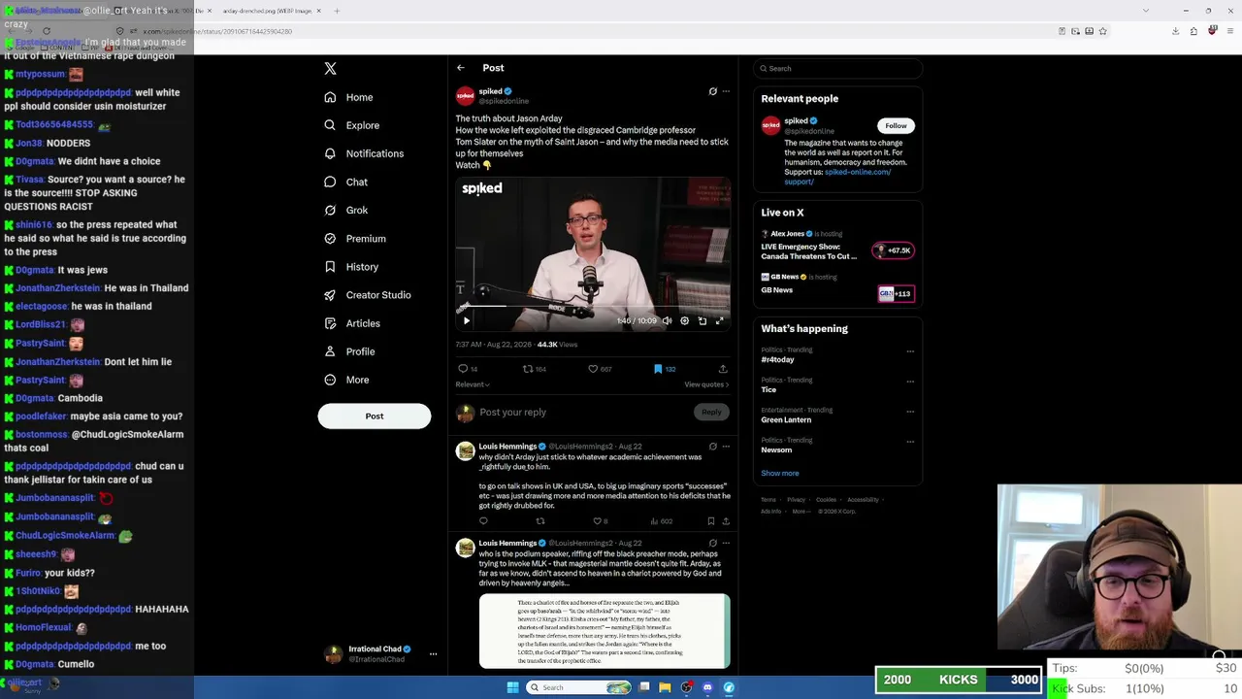Like the first Louis Hemmings reply

[598, 521]
